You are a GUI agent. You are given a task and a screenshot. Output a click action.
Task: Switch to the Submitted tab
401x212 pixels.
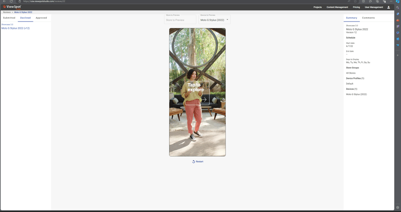pyautogui.click(x=9, y=18)
